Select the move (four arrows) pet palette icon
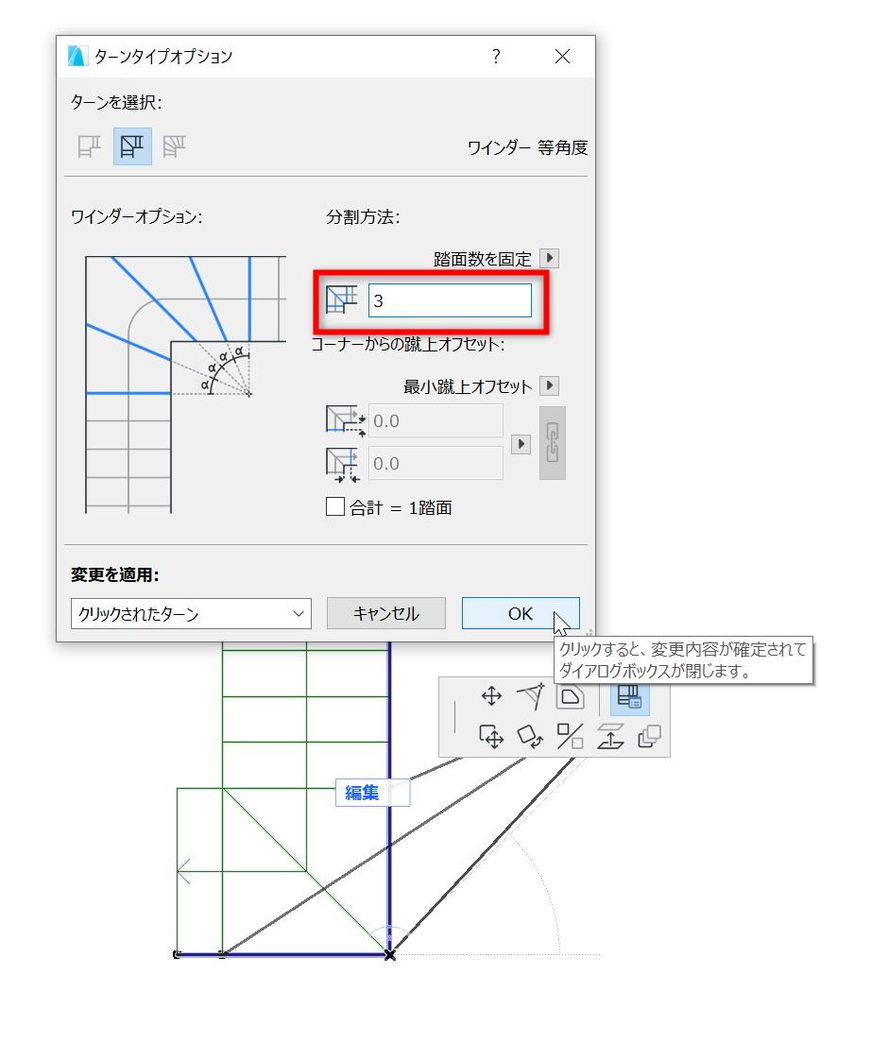Image resolution: width=888 pixels, height=1043 pixels. tap(491, 696)
